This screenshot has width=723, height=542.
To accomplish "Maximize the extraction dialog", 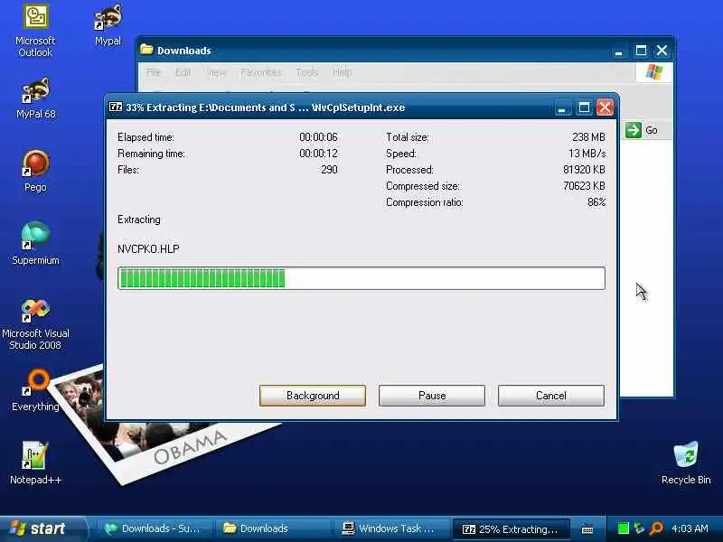I will (584, 107).
